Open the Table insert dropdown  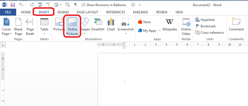coord(44,26)
